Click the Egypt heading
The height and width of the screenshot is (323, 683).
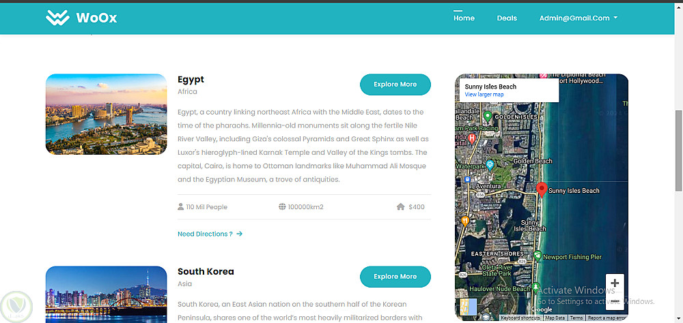(x=191, y=80)
